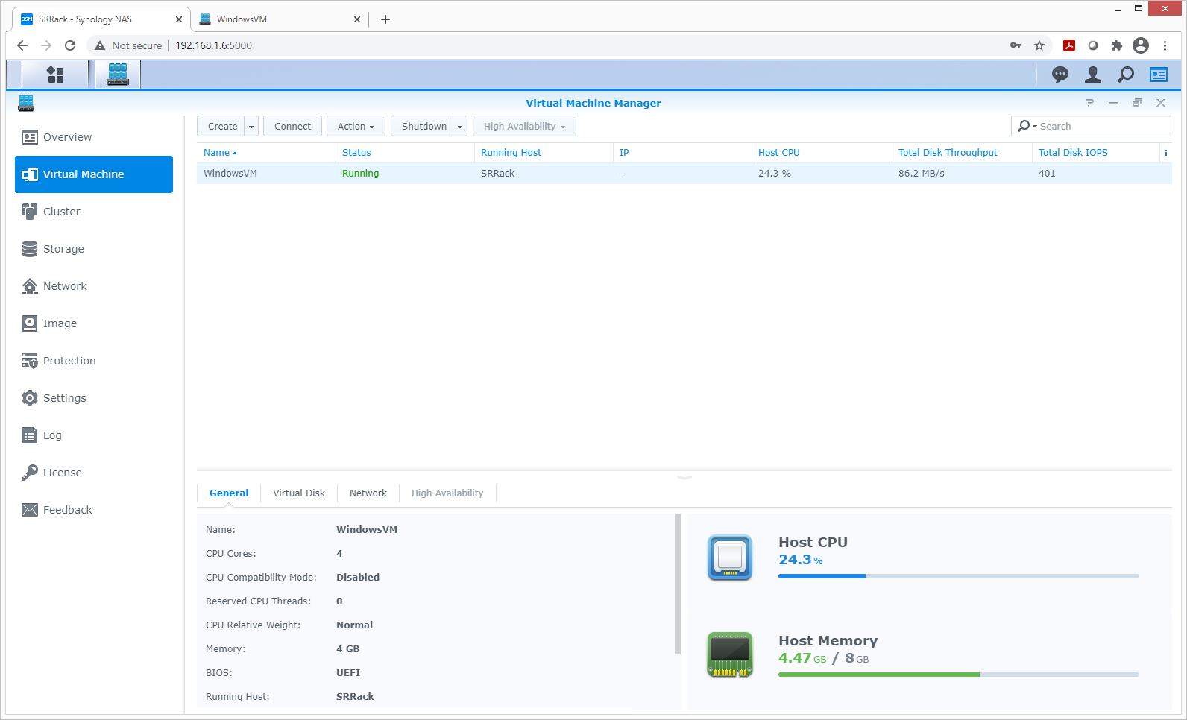The height and width of the screenshot is (720, 1187).
Task: Open Chrome extensions puzzle icon
Action: point(1116,45)
